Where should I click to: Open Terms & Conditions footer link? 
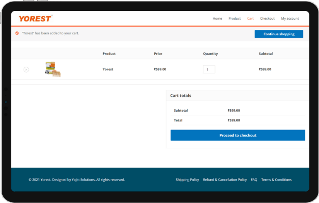(x=276, y=180)
